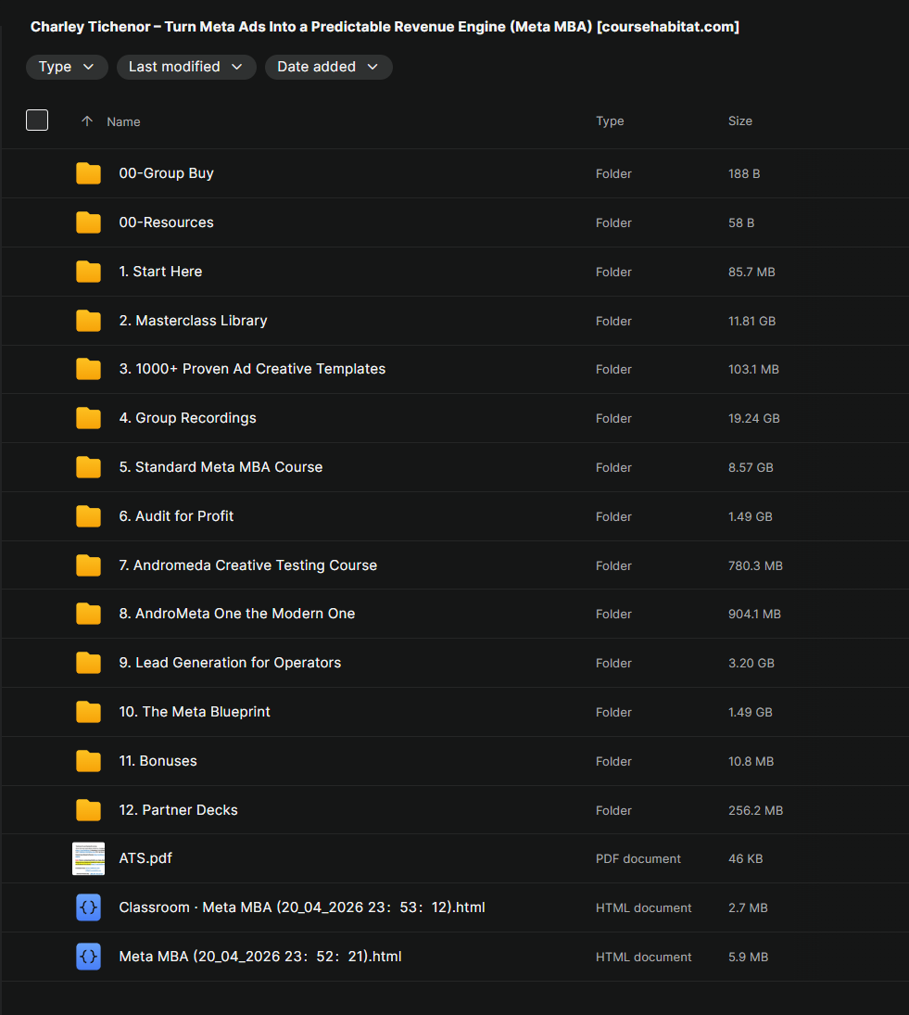Open the Last modified filter dropdown
Image resolution: width=909 pixels, height=1015 pixels.
(186, 67)
